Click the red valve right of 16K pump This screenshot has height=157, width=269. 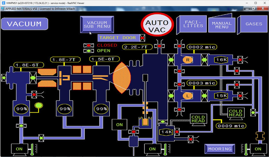240,60
